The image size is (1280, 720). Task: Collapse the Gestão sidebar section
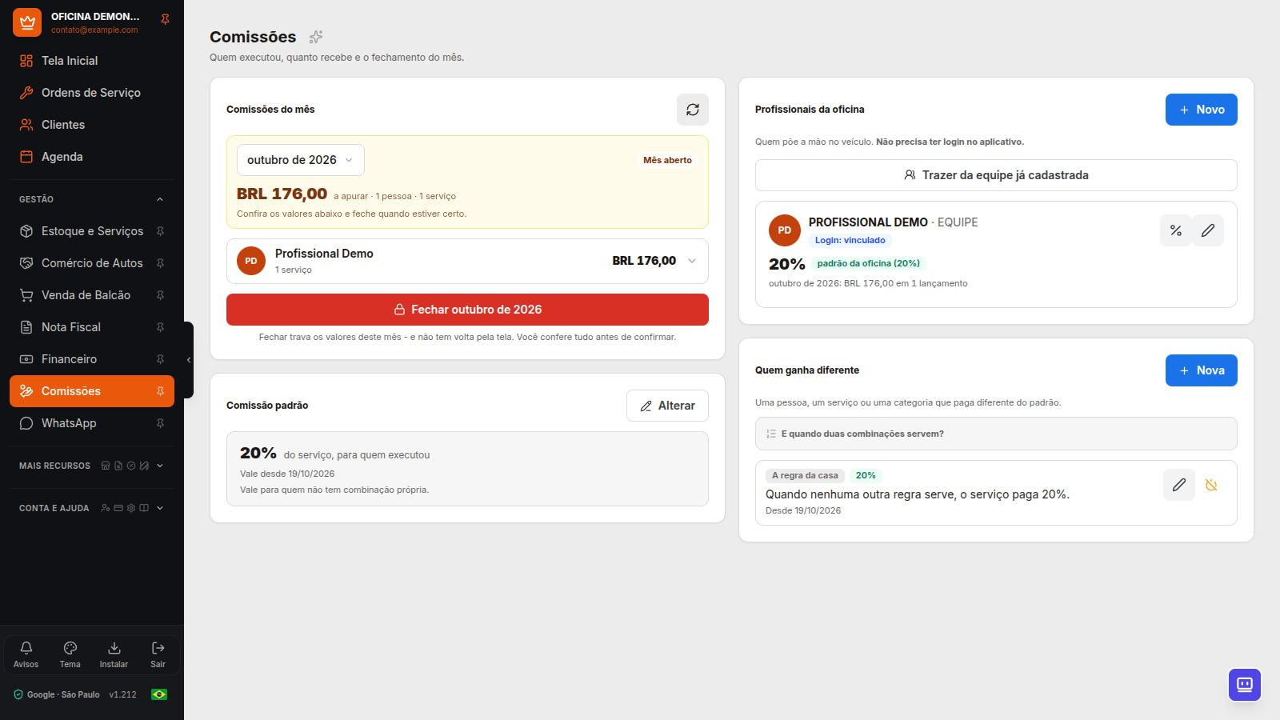click(x=92, y=199)
